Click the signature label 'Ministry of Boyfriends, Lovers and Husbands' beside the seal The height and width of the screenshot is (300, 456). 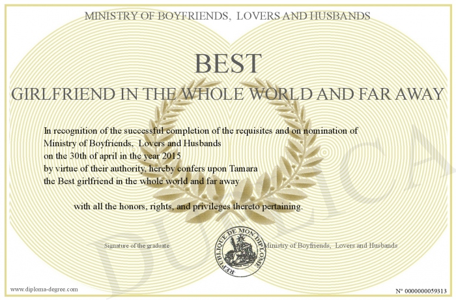[332, 245]
